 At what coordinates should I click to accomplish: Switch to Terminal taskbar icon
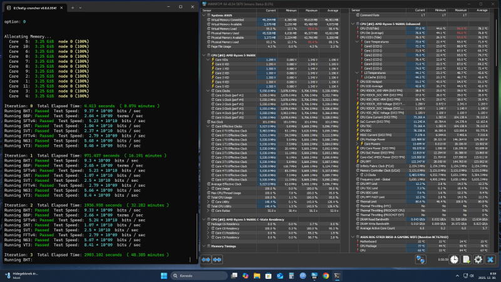tap(337, 276)
